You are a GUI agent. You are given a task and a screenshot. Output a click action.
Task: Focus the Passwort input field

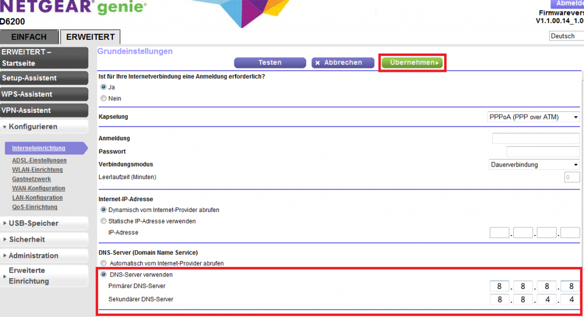pos(543,152)
